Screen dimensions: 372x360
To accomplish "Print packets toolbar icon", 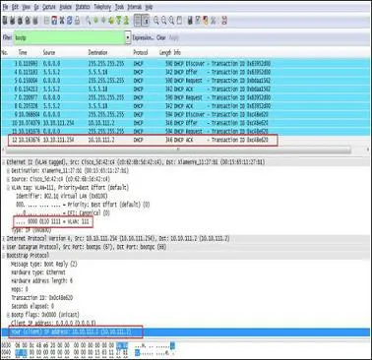I will click(77, 21).
